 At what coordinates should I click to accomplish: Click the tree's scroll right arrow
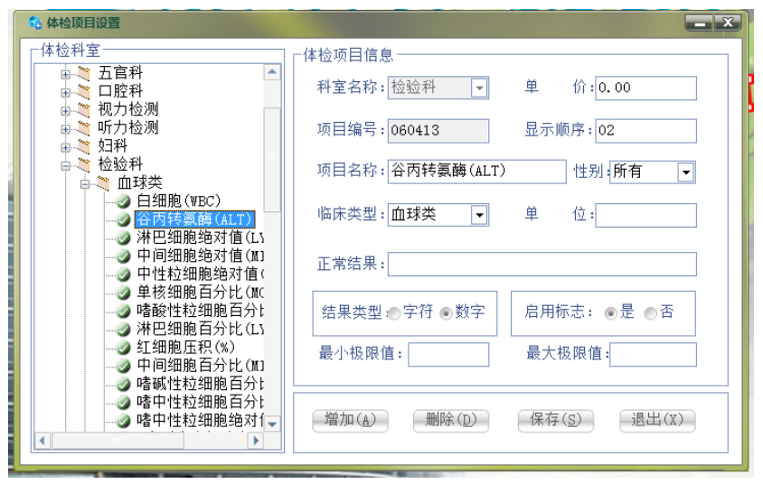255,441
